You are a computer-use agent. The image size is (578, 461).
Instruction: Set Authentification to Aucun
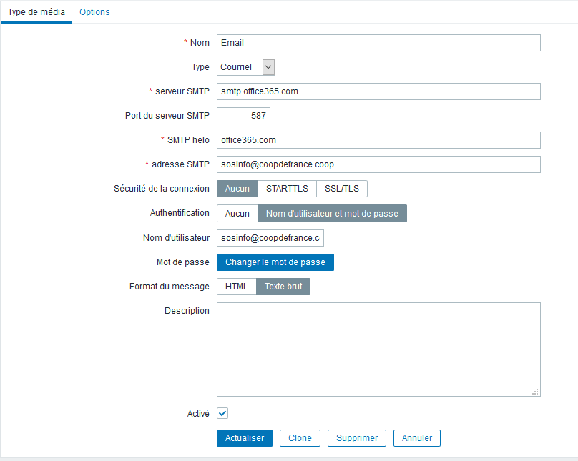(x=237, y=214)
